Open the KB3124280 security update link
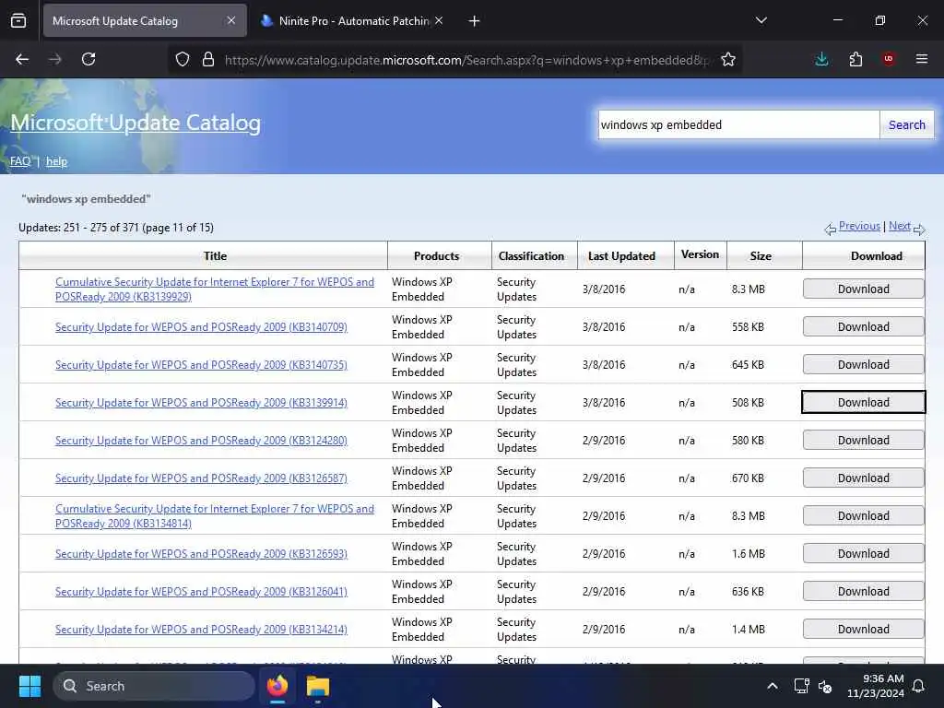 [x=201, y=441]
